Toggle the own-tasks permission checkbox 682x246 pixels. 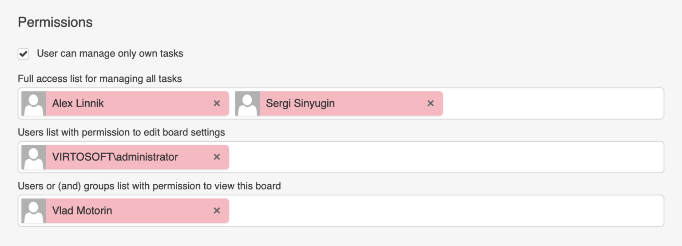tap(24, 54)
